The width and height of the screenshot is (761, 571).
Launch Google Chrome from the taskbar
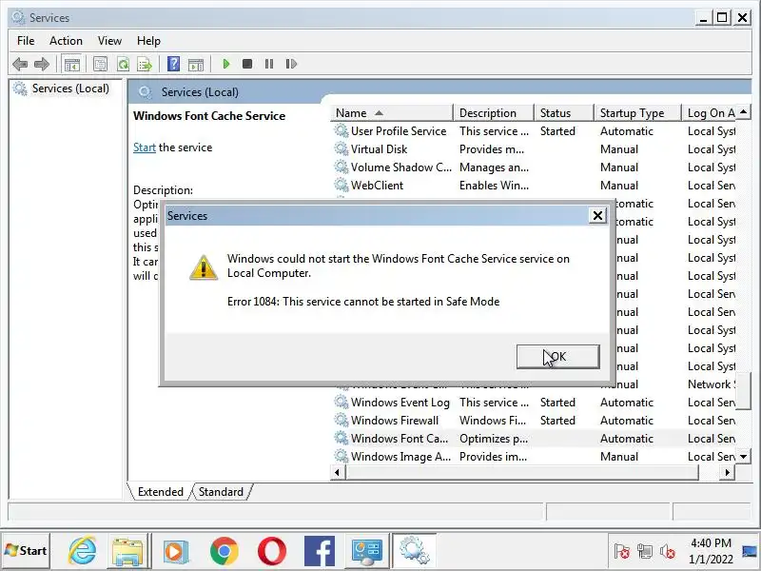point(224,552)
